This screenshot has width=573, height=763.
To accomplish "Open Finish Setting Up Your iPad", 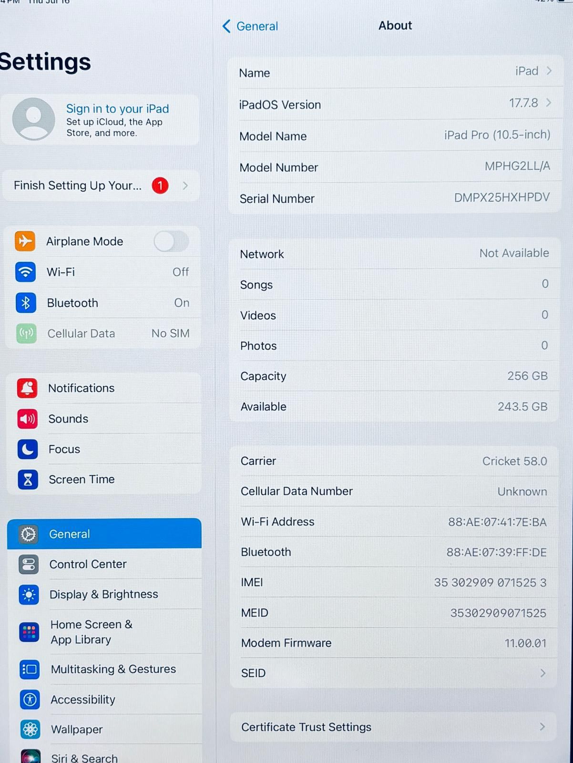I will [101, 186].
